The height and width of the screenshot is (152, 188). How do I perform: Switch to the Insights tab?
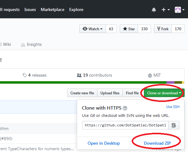pos(31,44)
